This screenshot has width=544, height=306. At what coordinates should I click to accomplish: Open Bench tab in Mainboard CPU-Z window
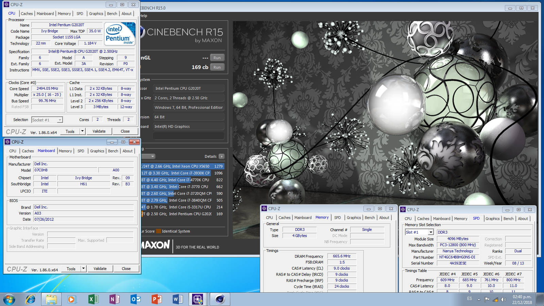pyautogui.click(x=113, y=151)
